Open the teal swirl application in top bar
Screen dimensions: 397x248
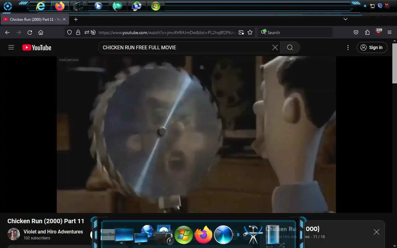coord(117,6)
